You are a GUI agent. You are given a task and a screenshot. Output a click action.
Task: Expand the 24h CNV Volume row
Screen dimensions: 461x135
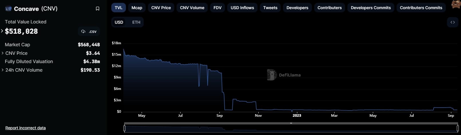pyautogui.click(x=3, y=70)
